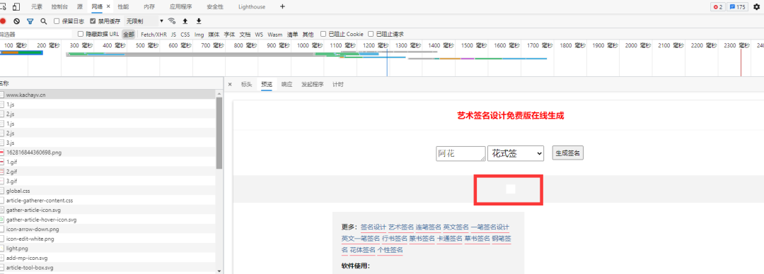Image resolution: width=764 pixels, height=274 pixels.
Task: Filter requests by Fetch/XHR
Action: 154,35
